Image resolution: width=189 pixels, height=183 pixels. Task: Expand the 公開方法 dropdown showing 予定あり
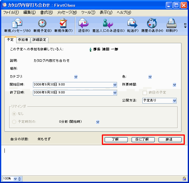[174, 101]
